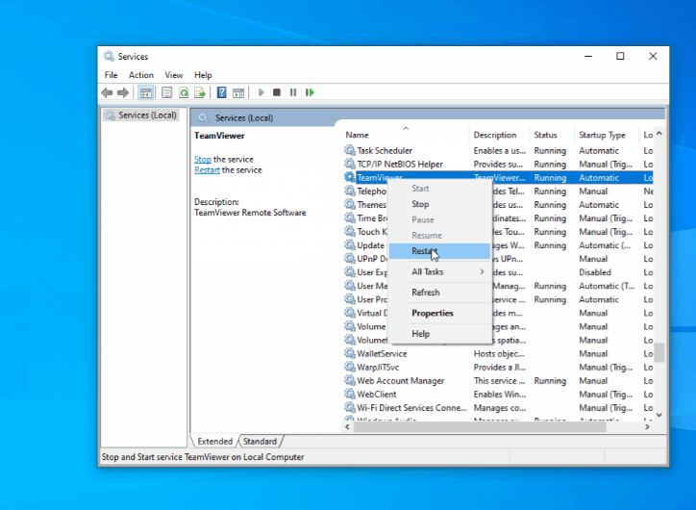The image size is (696, 510).
Task: Toggle the Show/Hide Action Pane icon
Action: (238, 92)
